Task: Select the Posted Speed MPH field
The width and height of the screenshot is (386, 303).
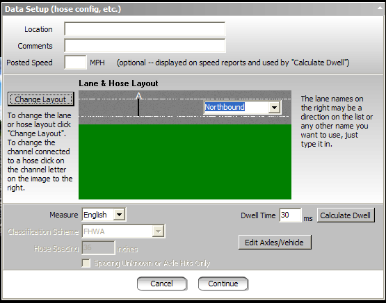Action: [75, 63]
